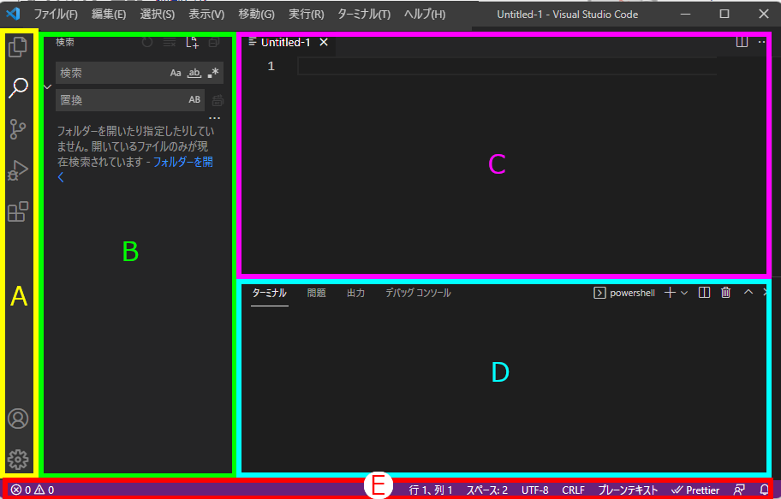The image size is (781, 499).
Task: Open the Extensions view
Action: pyautogui.click(x=18, y=211)
